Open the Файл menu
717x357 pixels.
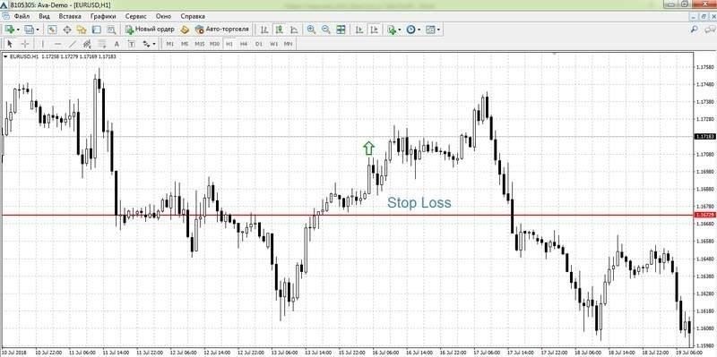22,16
